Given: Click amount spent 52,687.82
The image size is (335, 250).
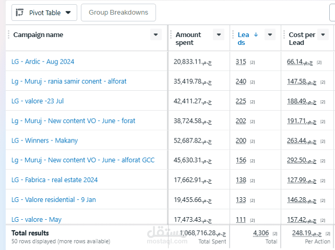Looking at the screenshot, I should [193, 141].
